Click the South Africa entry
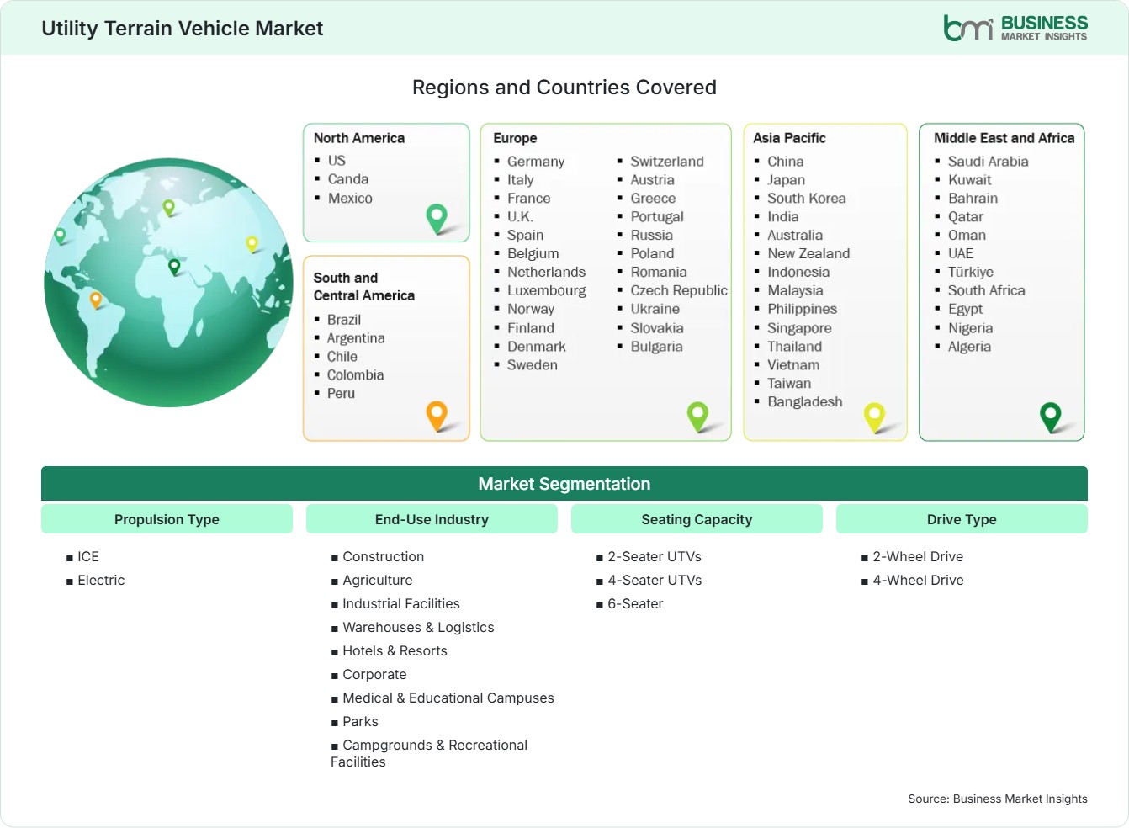The image size is (1129, 828). pyautogui.click(x=987, y=290)
